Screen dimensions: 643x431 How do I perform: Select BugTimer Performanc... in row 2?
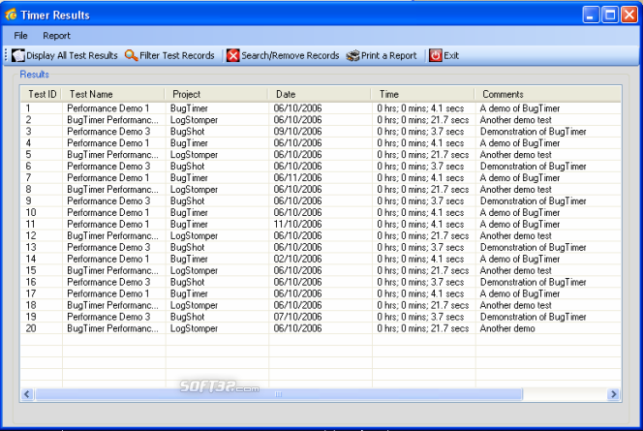(x=112, y=120)
